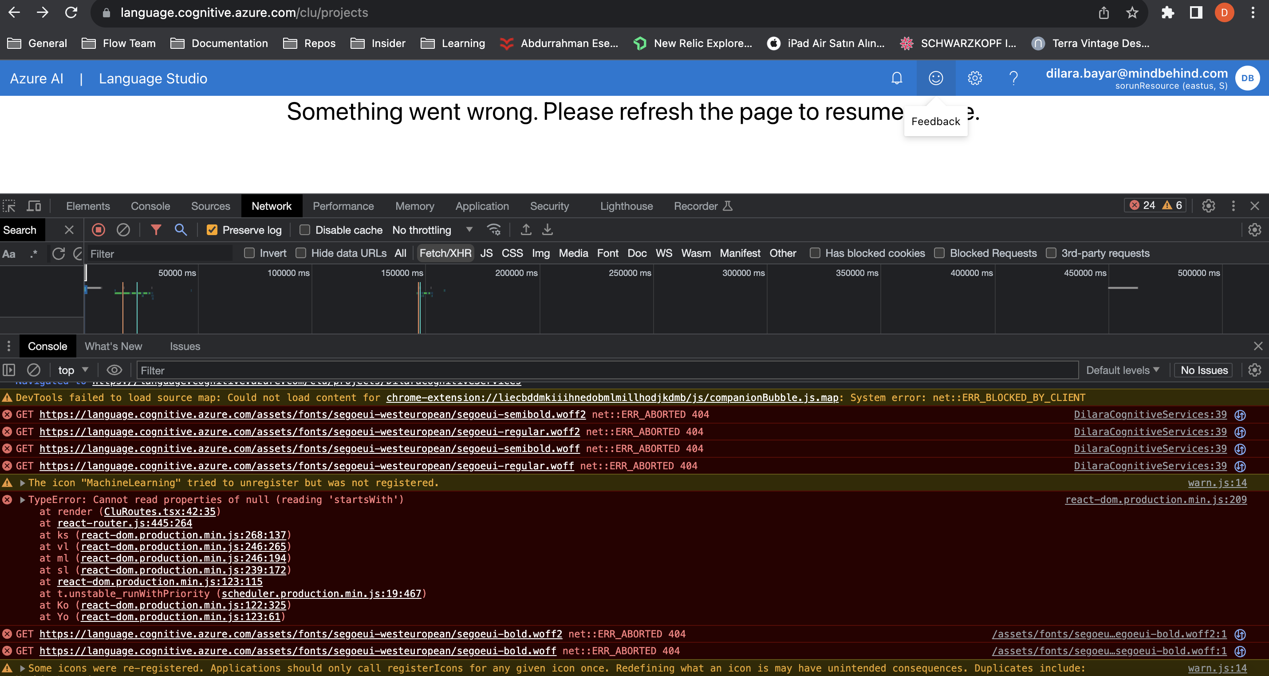
Task: Open the segoeui-semibold.woff2 URL link
Action: click(x=312, y=415)
